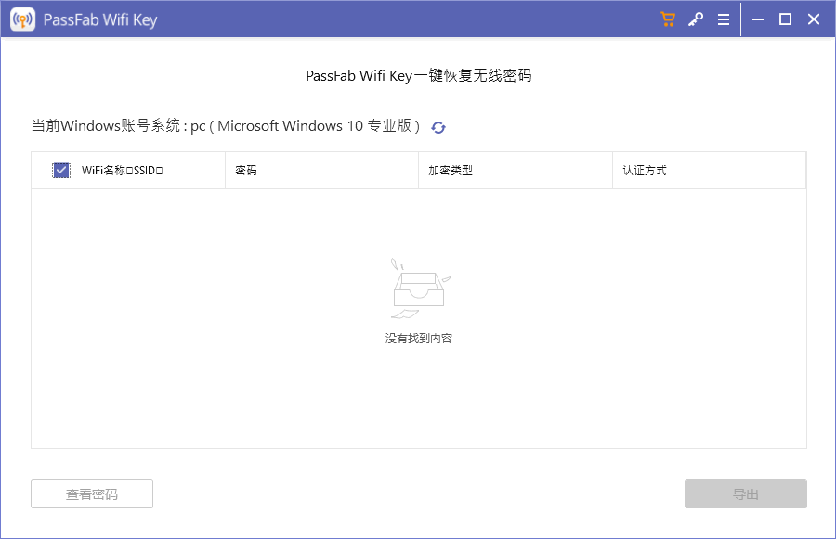Click the 加密类型 column header
Screen dimensions: 836x539
(x=515, y=171)
